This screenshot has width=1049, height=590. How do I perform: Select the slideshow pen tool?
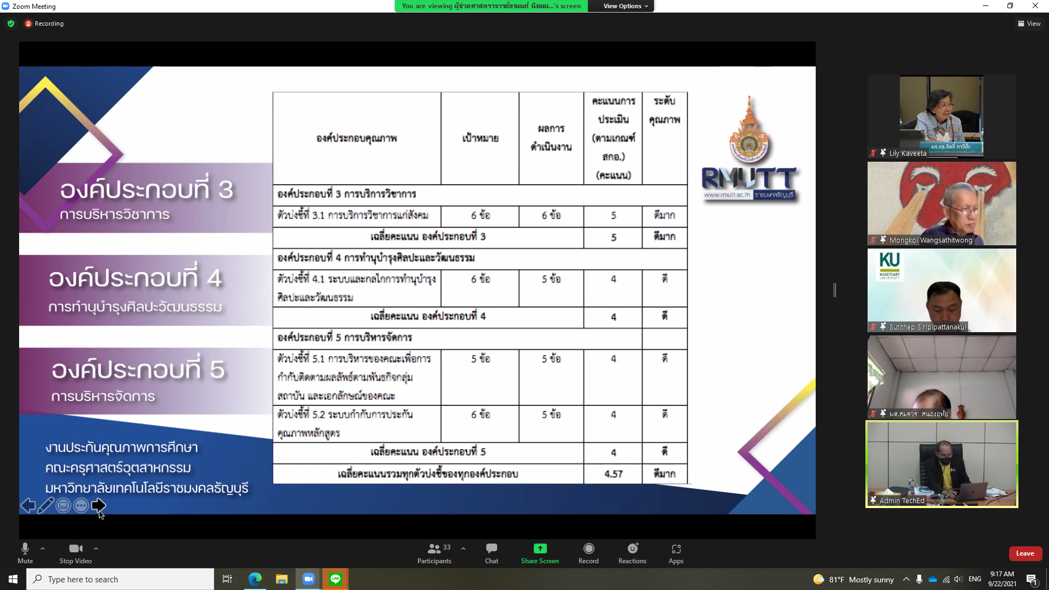45,505
